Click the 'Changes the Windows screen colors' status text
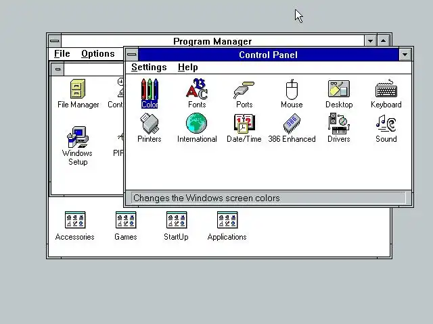433x324 pixels. click(206, 198)
